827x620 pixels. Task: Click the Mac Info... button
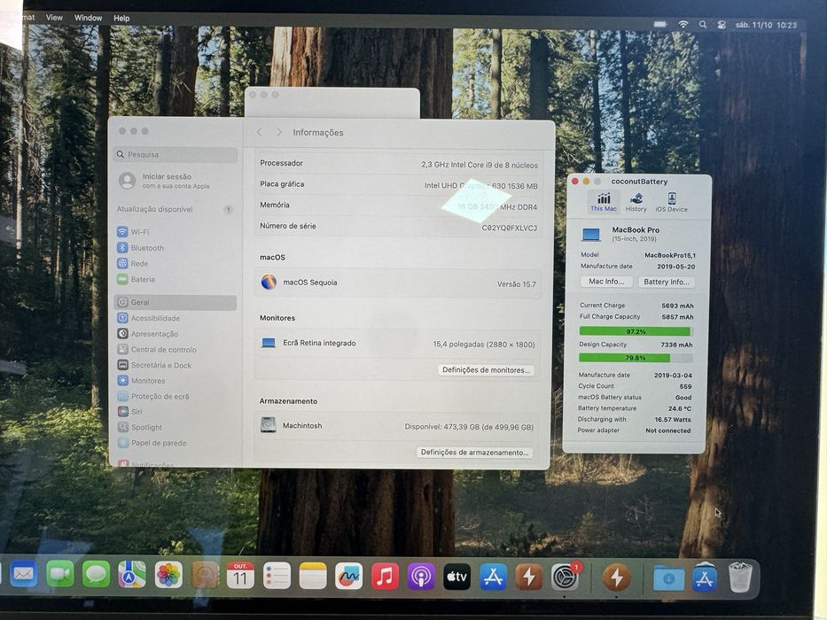pos(606,282)
